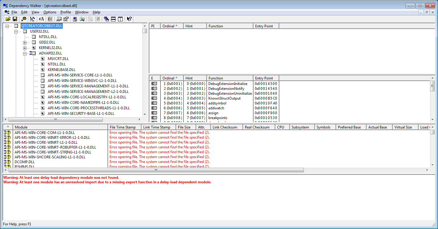Expand the KERNEL32.DLL tree node
This screenshot has width=438, height=229.
coord(25,48)
